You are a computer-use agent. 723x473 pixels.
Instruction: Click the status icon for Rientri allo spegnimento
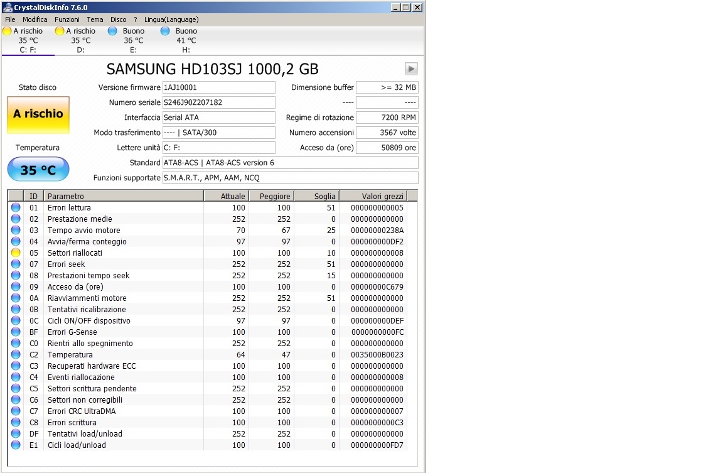pos(16,344)
